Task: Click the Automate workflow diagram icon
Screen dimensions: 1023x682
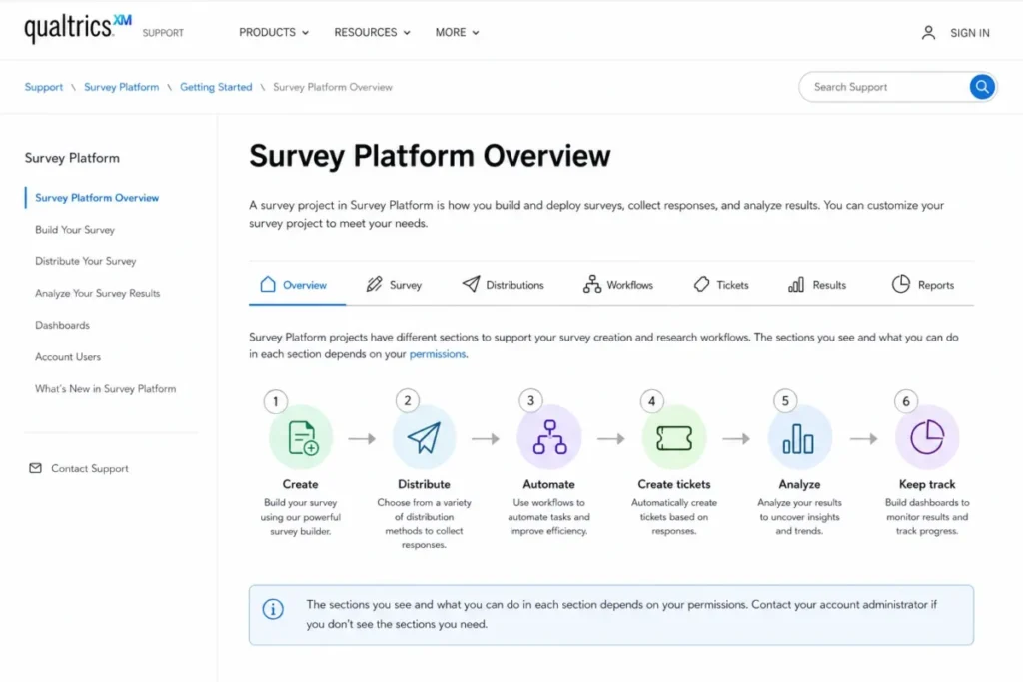Action: tap(549, 437)
